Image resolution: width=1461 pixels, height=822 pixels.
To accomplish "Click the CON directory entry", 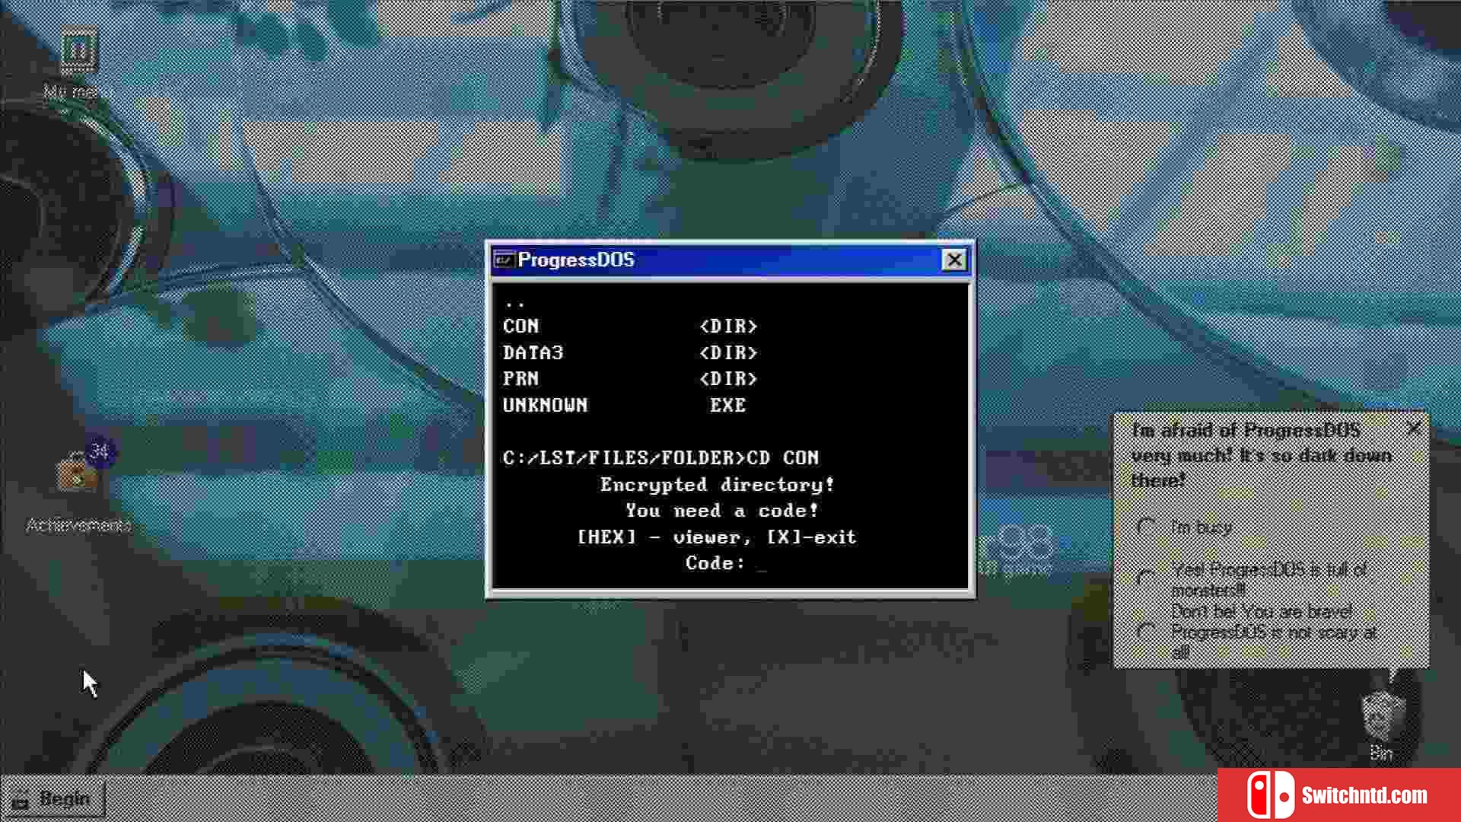I will (630, 327).
